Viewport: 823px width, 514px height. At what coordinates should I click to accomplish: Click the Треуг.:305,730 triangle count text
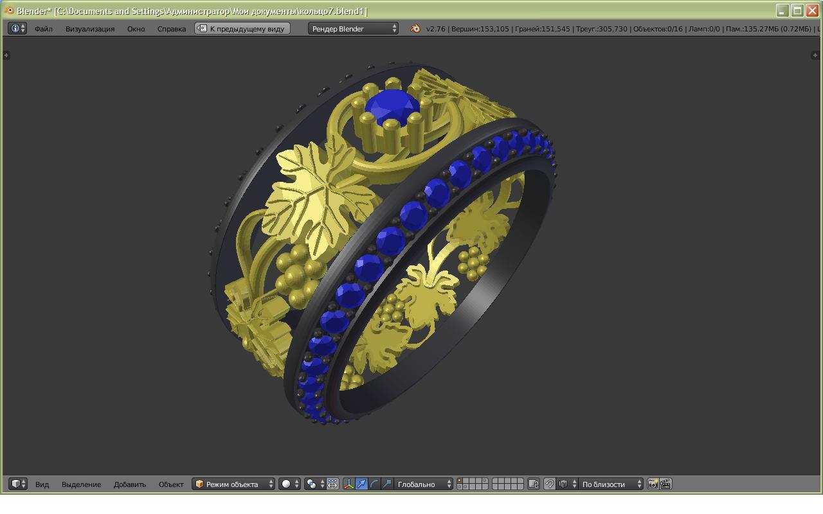pos(602,29)
